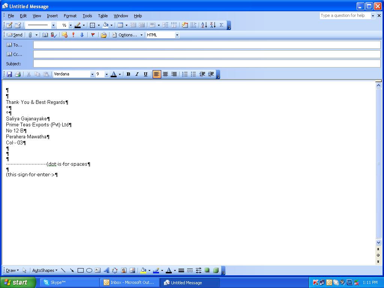Click the Insert Table icon
The height and width of the screenshot is (288, 384).
click(x=120, y=25)
